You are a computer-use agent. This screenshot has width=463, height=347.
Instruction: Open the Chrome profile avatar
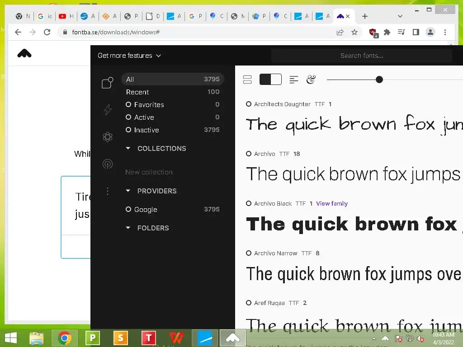(x=430, y=32)
